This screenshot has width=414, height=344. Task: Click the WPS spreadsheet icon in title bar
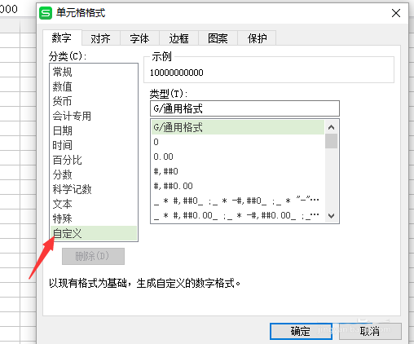click(46, 13)
